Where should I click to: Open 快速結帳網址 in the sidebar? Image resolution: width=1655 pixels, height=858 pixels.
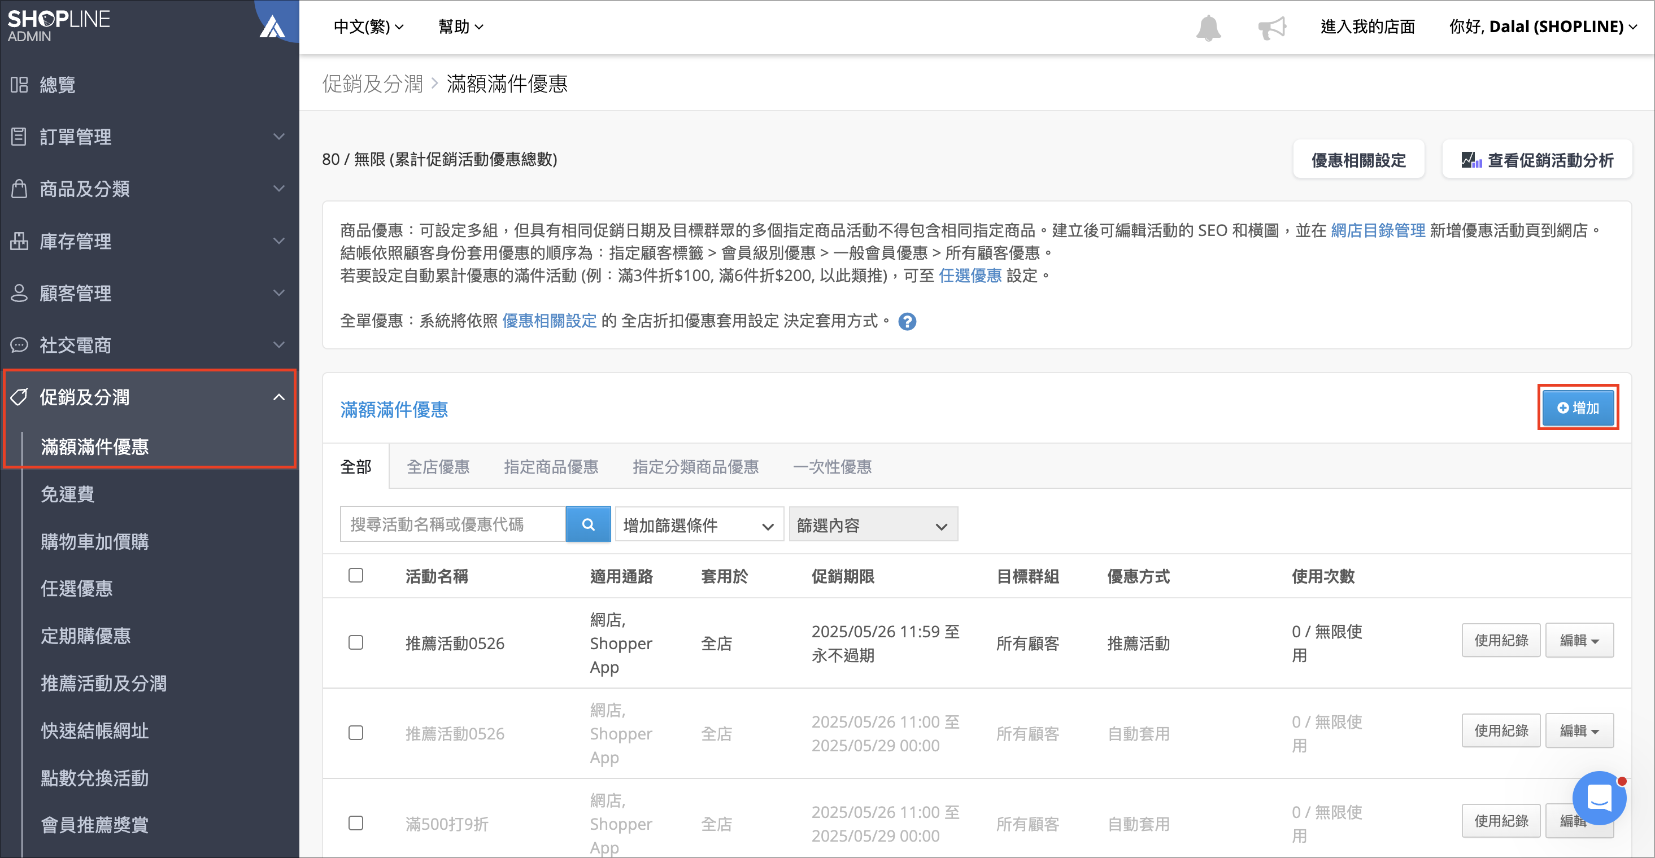coord(94,730)
